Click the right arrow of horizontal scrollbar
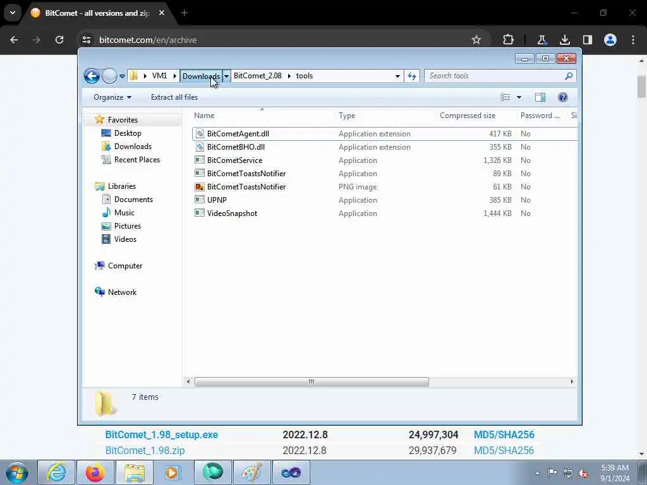This screenshot has width=647, height=485. pyautogui.click(x=572, y=382)
